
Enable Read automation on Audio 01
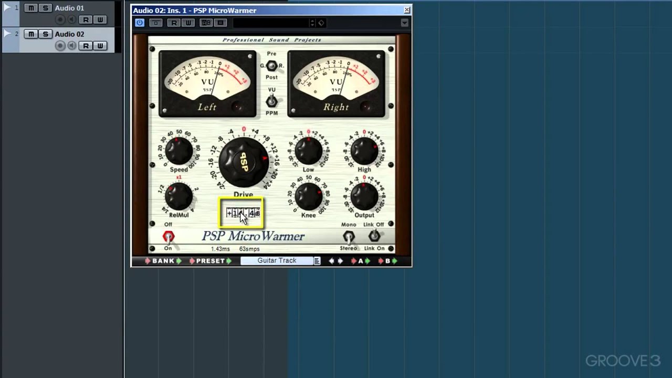(86, 19)
